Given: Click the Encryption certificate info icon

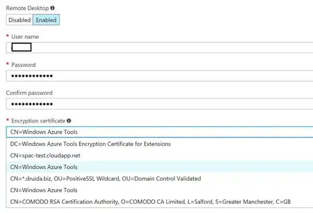Looking at the screenshot, I should pyautogui.click(x=69, y=121).
